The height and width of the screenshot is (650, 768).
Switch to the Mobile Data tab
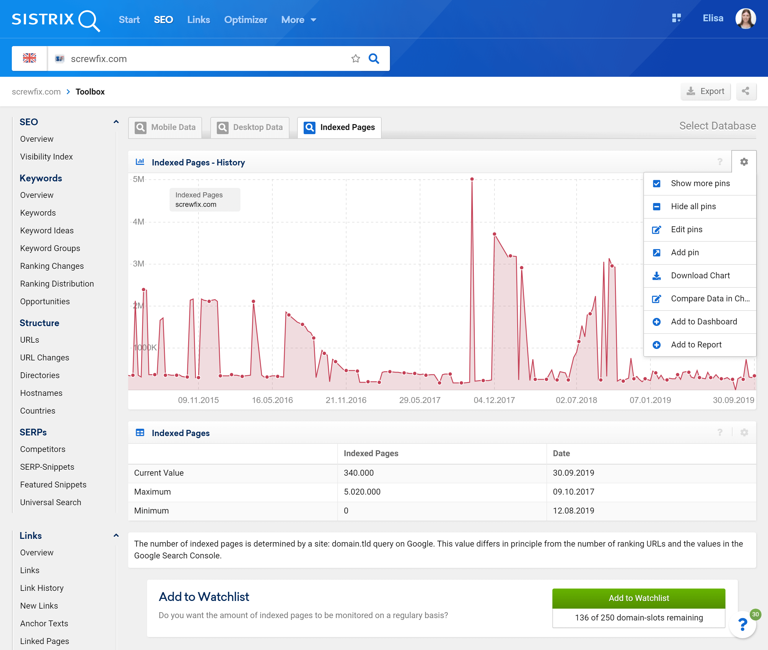(165, 128)
